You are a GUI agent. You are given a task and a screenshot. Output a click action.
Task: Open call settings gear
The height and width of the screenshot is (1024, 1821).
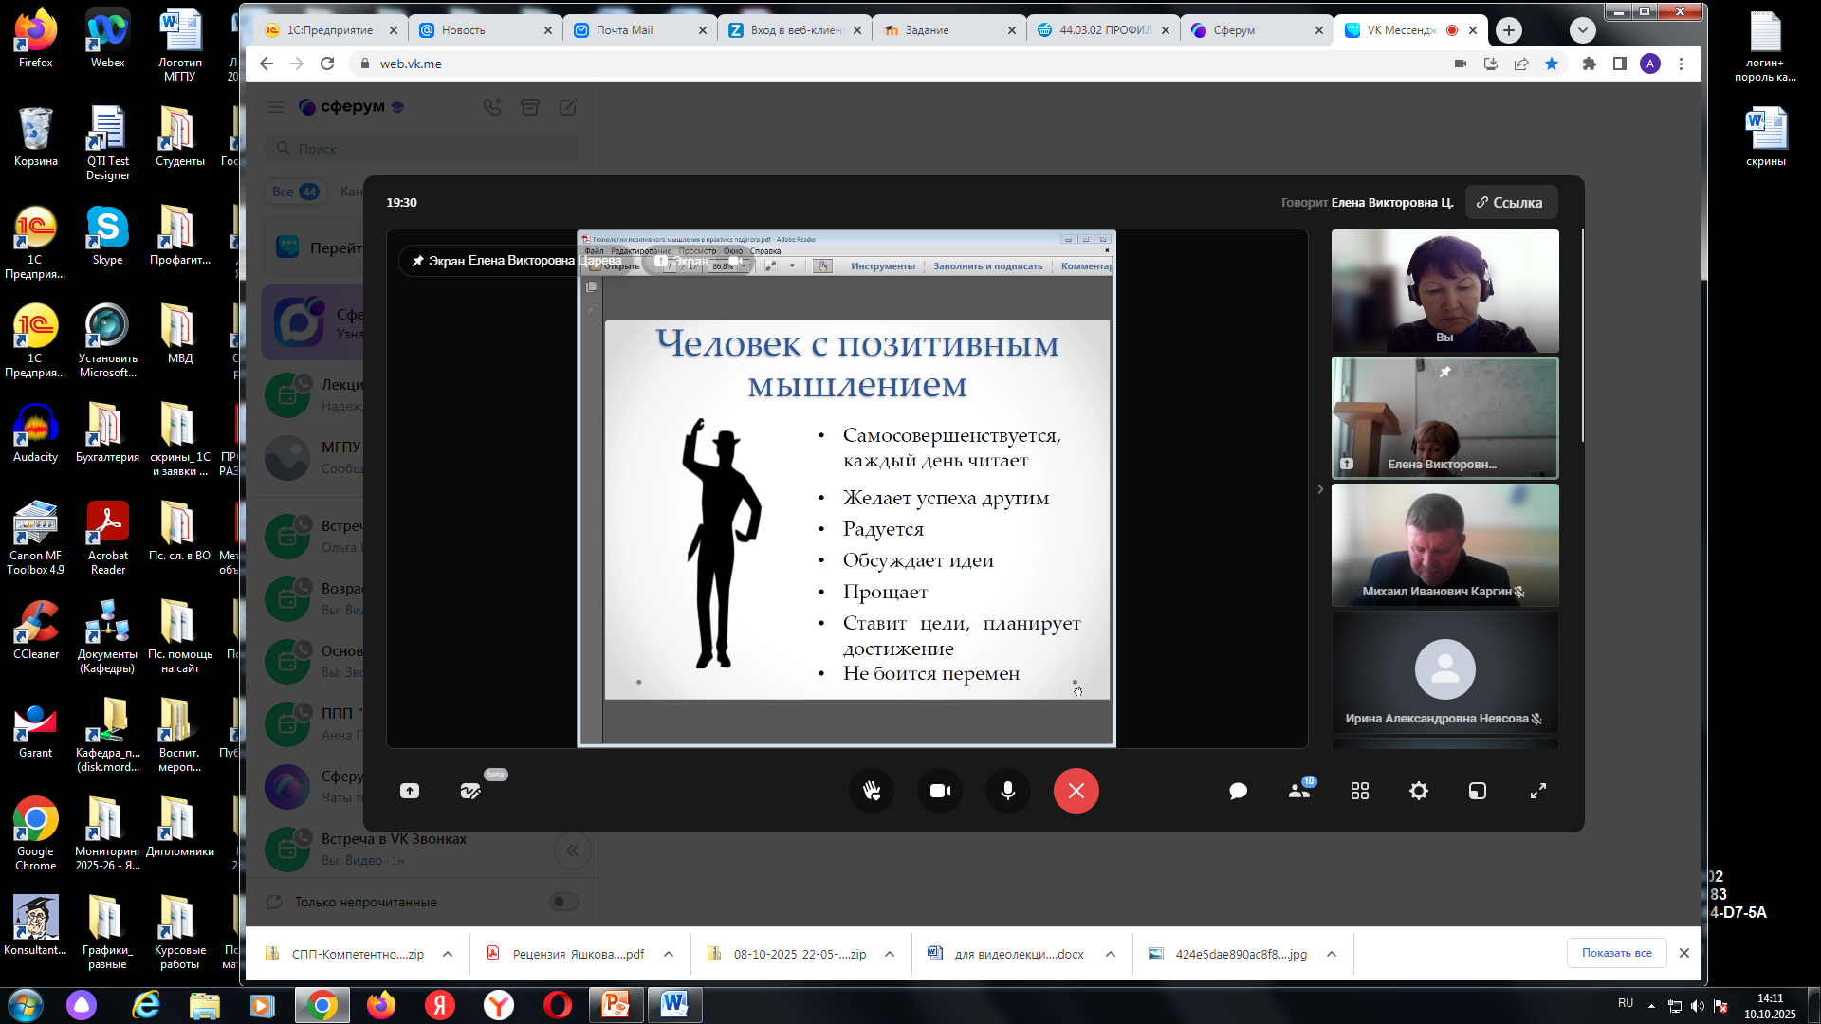tap(1419, 791)
